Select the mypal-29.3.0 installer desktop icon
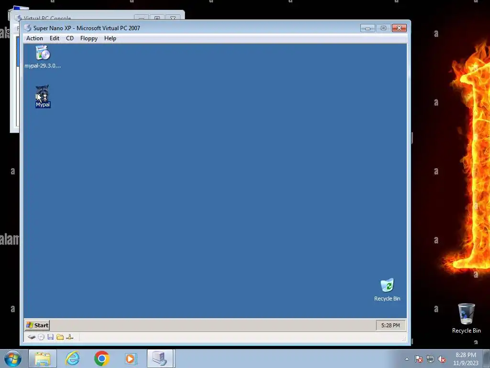 43,57
